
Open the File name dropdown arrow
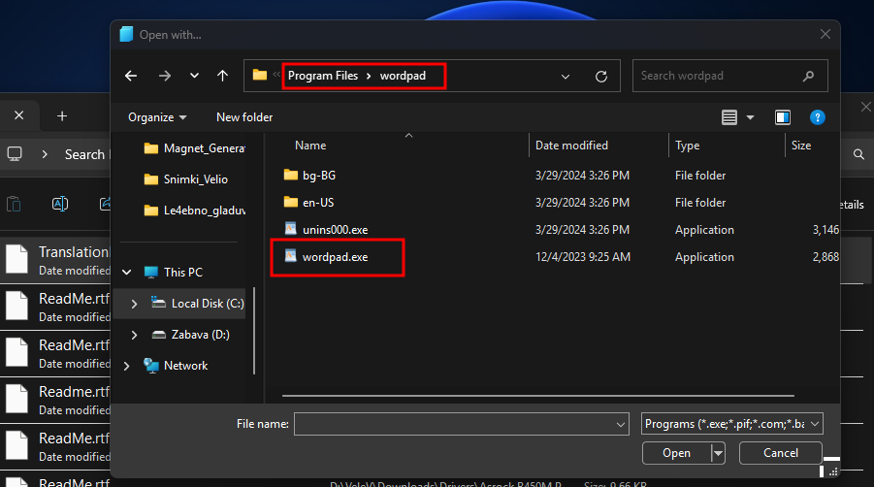point(621,425)
